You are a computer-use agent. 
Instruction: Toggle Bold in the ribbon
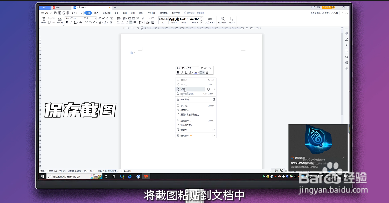pyautogui.click(x=67, y=22)
